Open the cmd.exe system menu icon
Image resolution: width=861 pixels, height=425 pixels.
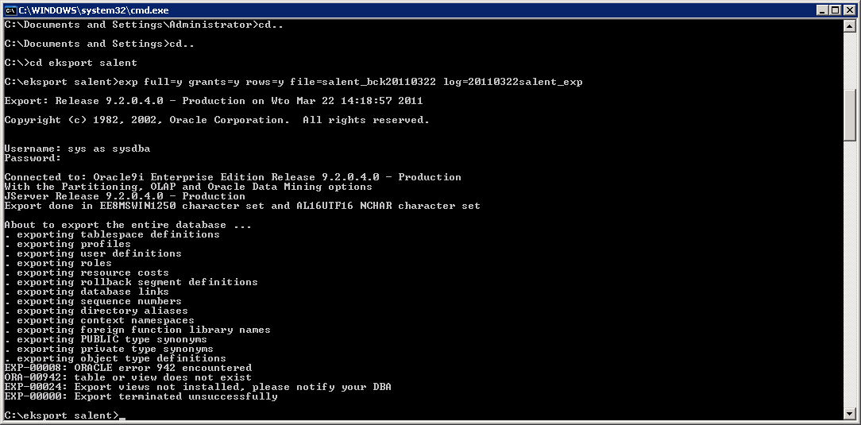(10, 10)
